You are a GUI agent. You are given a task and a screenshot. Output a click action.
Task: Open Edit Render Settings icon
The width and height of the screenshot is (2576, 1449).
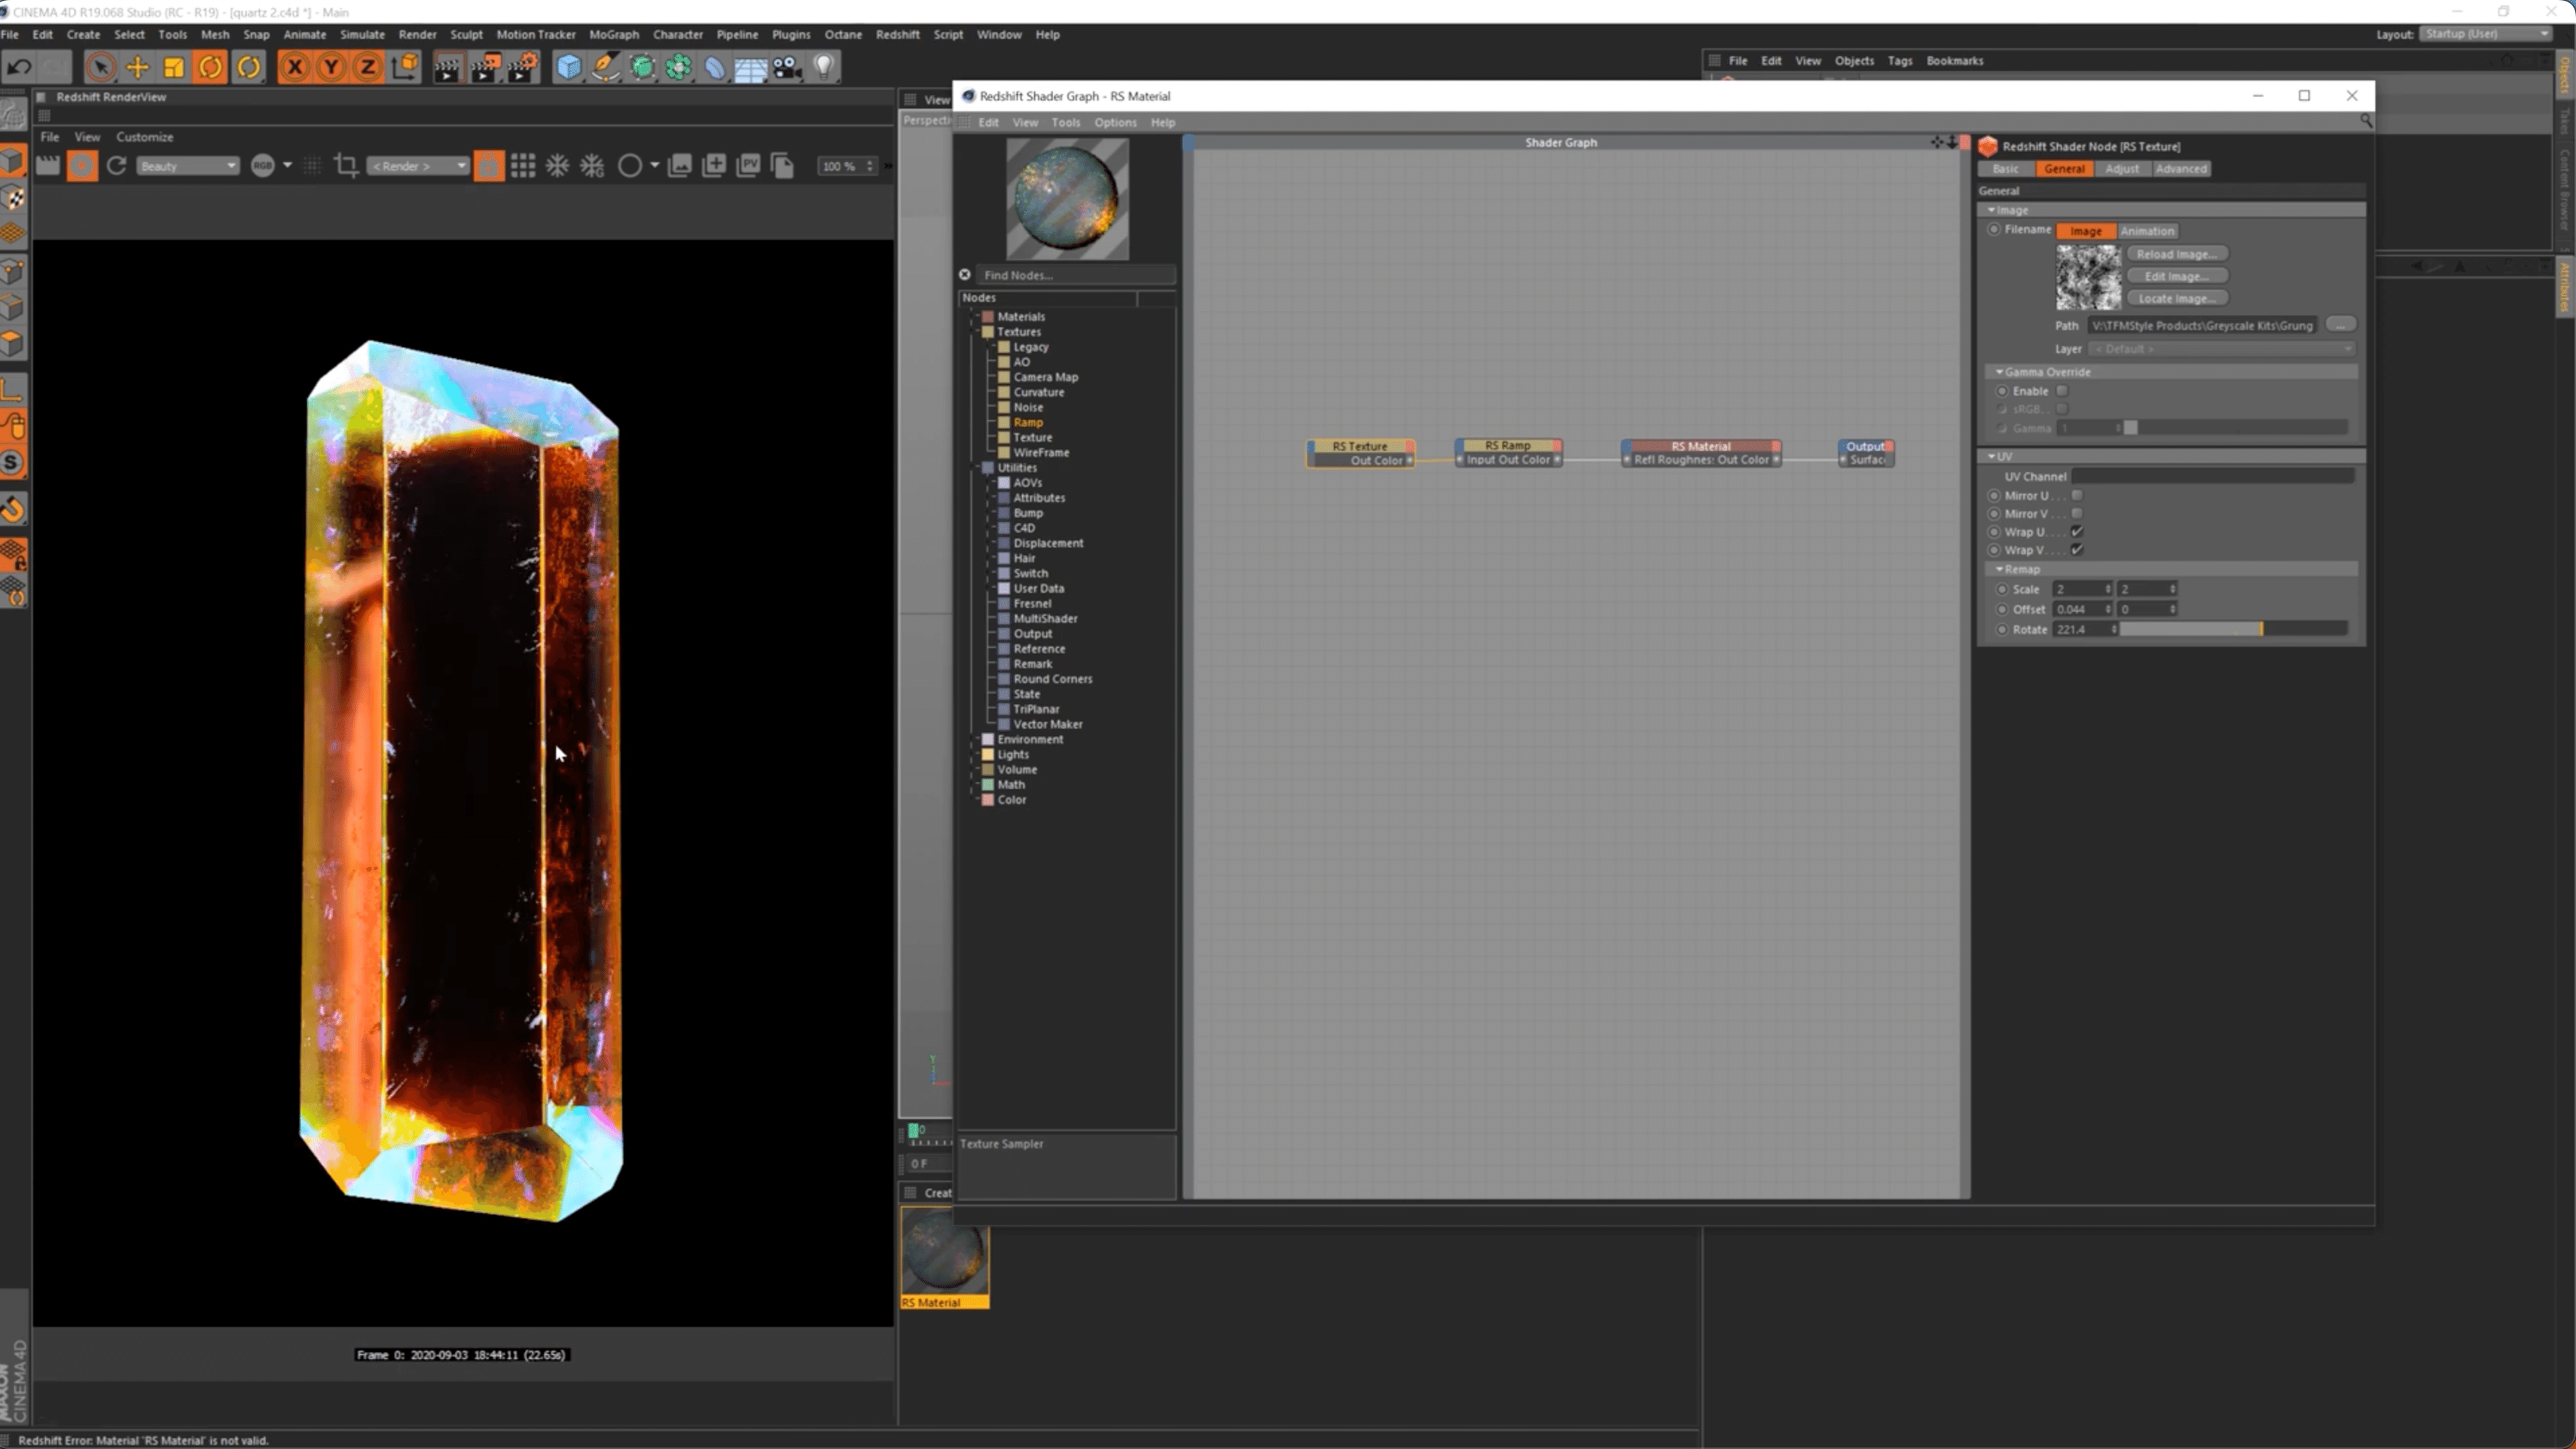(x=522, y=67)
